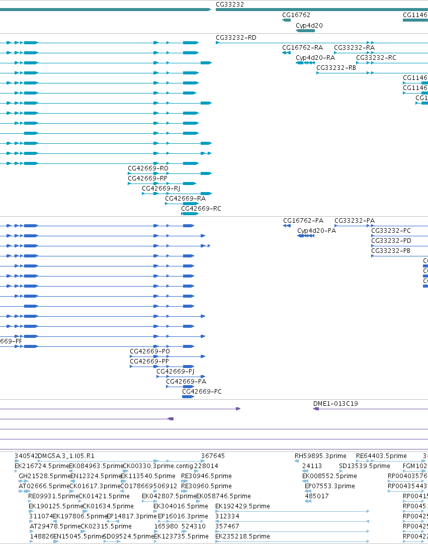Click the CG33232-PA protein label
428x544 pixels.
point(355,221)
